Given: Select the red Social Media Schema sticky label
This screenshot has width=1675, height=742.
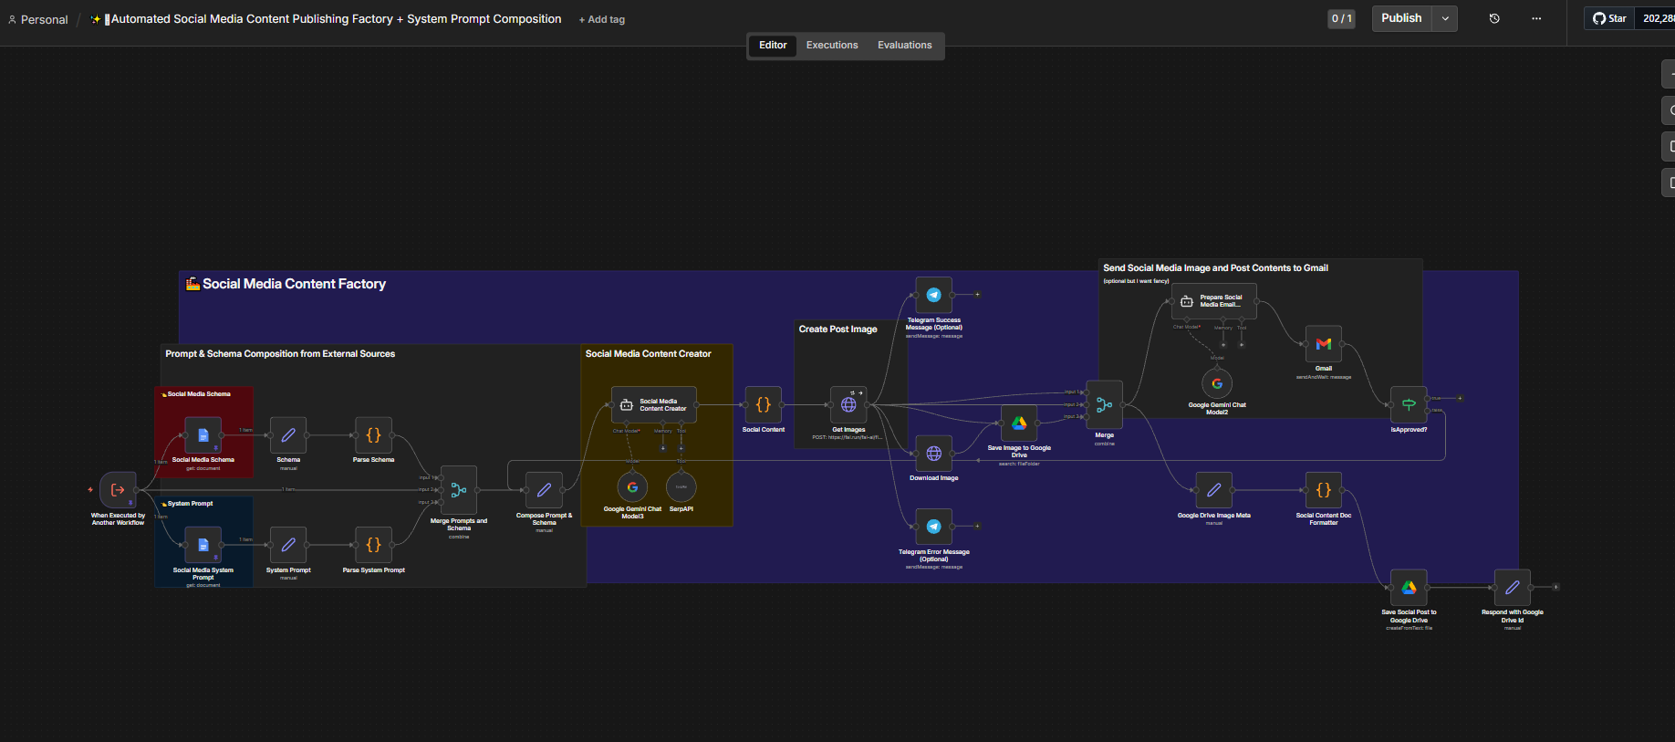Looking at the screenshot, I should [x=196, y=394].
